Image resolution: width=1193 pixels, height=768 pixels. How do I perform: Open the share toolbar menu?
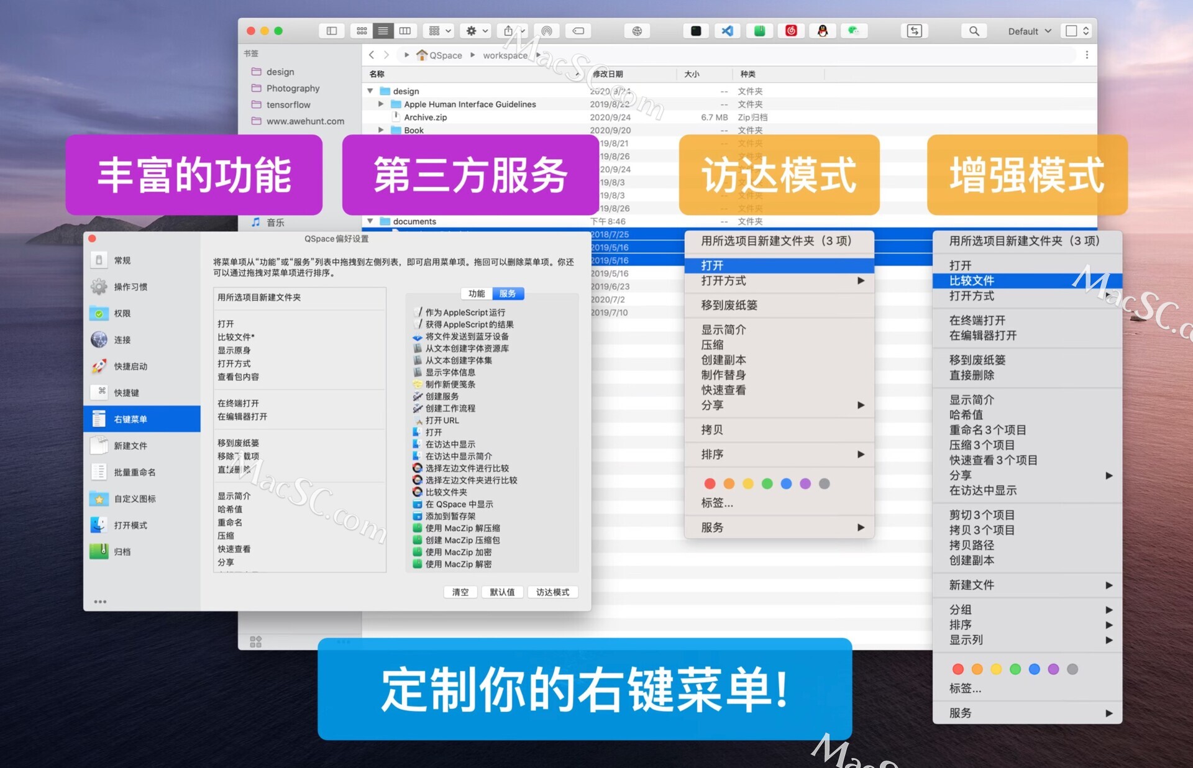(514, 31)
